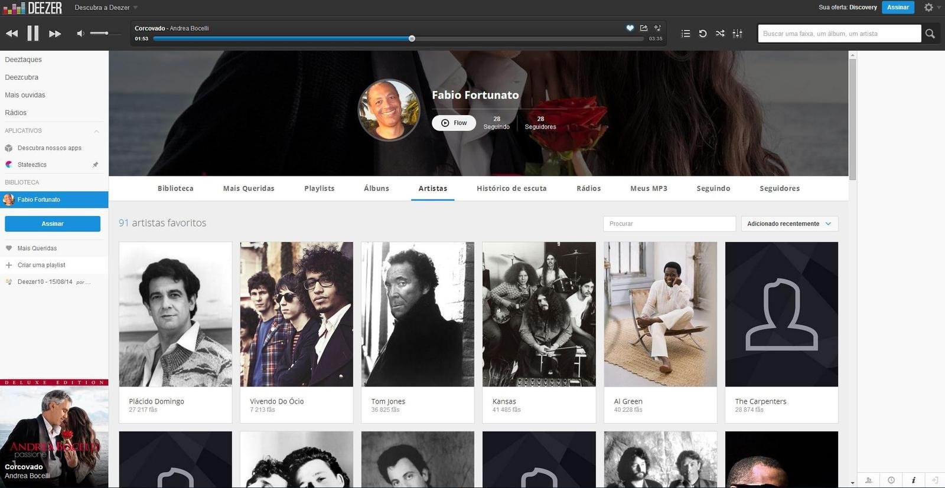
Task: Collapse the Aplicativos section
Action: pos(96,131)
